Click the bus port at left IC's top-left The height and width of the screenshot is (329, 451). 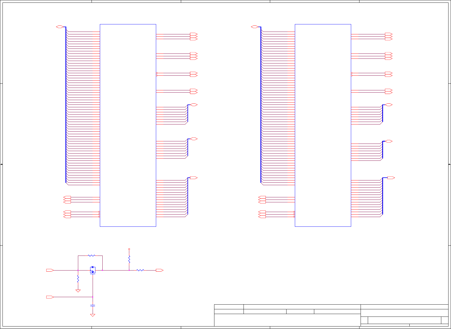[x=60, y=27]
